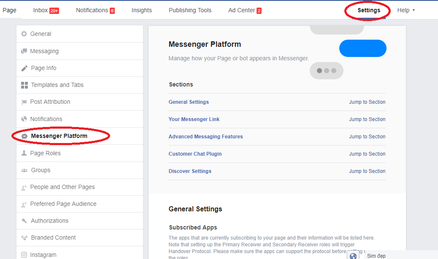Jump to Section for Customer Chat Plugin

pos(367,154)
